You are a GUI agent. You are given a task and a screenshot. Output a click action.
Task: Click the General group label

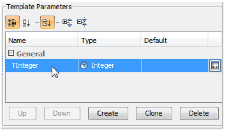[x=31, y=54]
